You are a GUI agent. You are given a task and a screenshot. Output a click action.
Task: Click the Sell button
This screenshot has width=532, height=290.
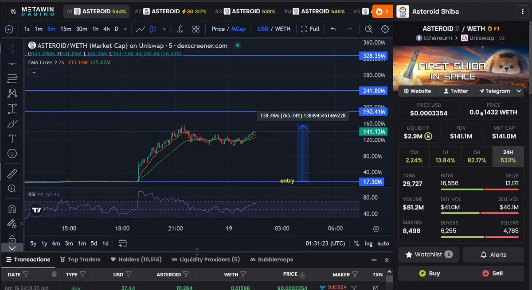click(493, 273)
